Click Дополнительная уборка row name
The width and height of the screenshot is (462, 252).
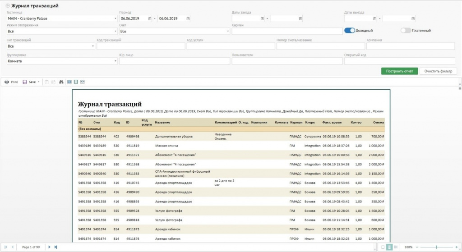[x=174, y=137]
